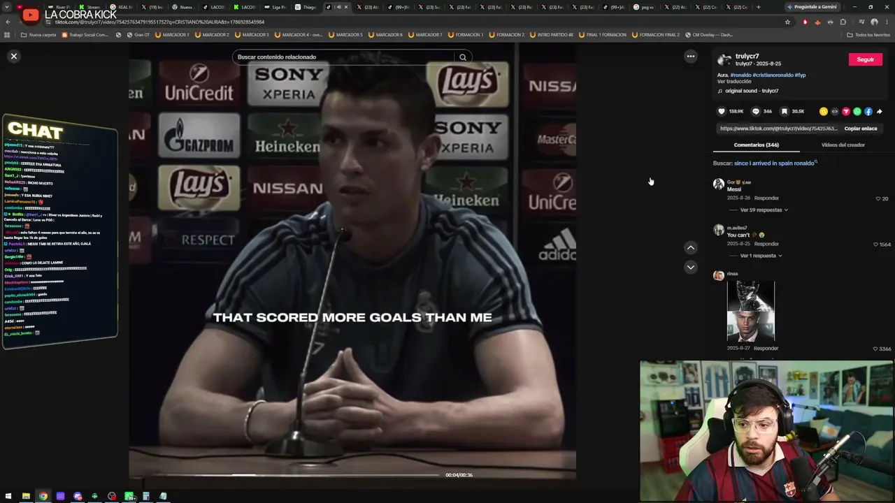Screen dimensions: 895x503
Task: Open #cristianoronaldo hashtag link
Action: (773, 75)
